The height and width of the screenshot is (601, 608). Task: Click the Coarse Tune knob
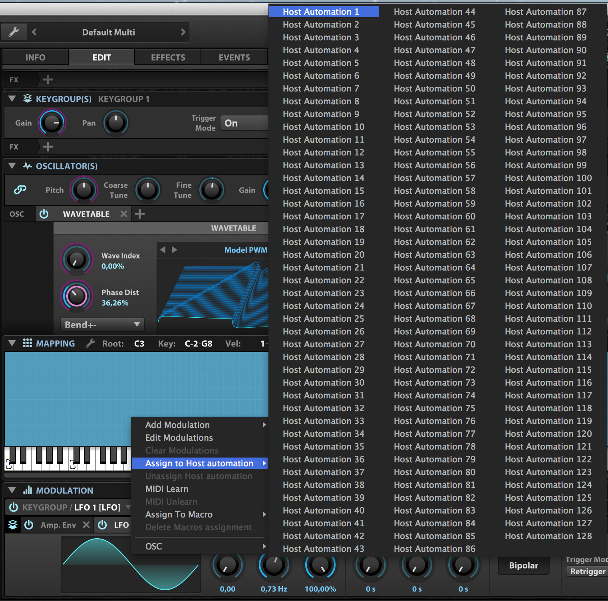tap(148, 190)
